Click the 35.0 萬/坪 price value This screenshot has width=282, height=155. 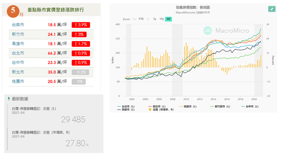(57, 72)
